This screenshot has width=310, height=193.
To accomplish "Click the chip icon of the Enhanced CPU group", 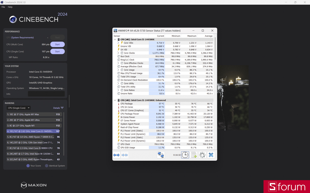I will point(119,100).
